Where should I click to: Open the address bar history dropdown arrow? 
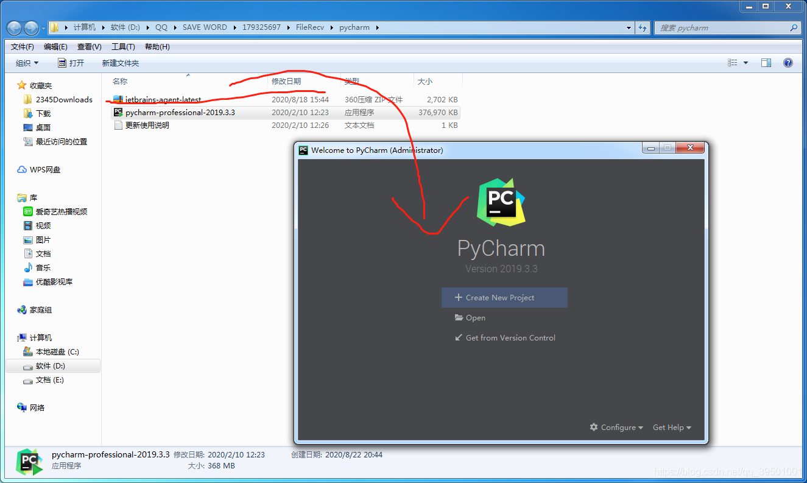pyautogui.click(x=629, y=27)
